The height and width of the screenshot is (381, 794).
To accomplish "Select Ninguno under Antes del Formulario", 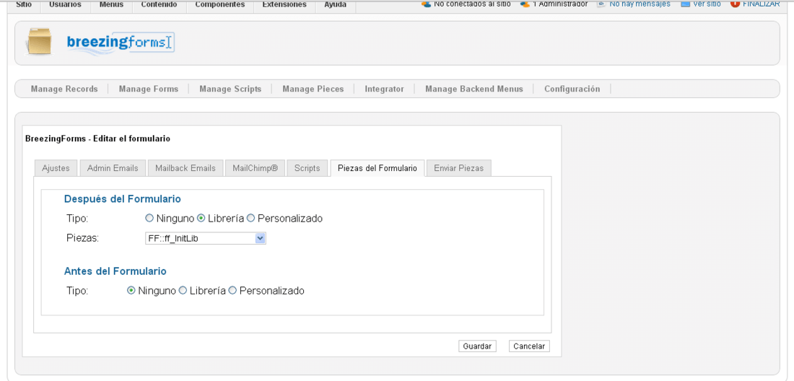I will (x=131, y=291).
